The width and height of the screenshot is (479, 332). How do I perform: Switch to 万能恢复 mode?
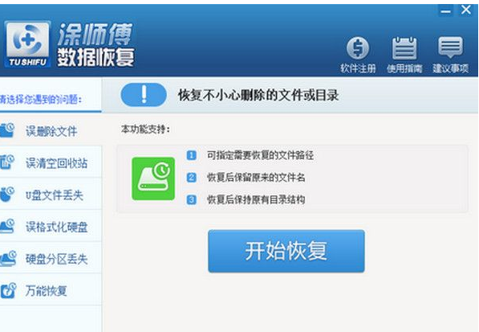(51, 290)
